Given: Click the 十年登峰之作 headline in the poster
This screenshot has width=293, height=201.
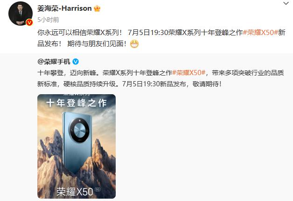Looking at the screenshot, I should (77, 103).
